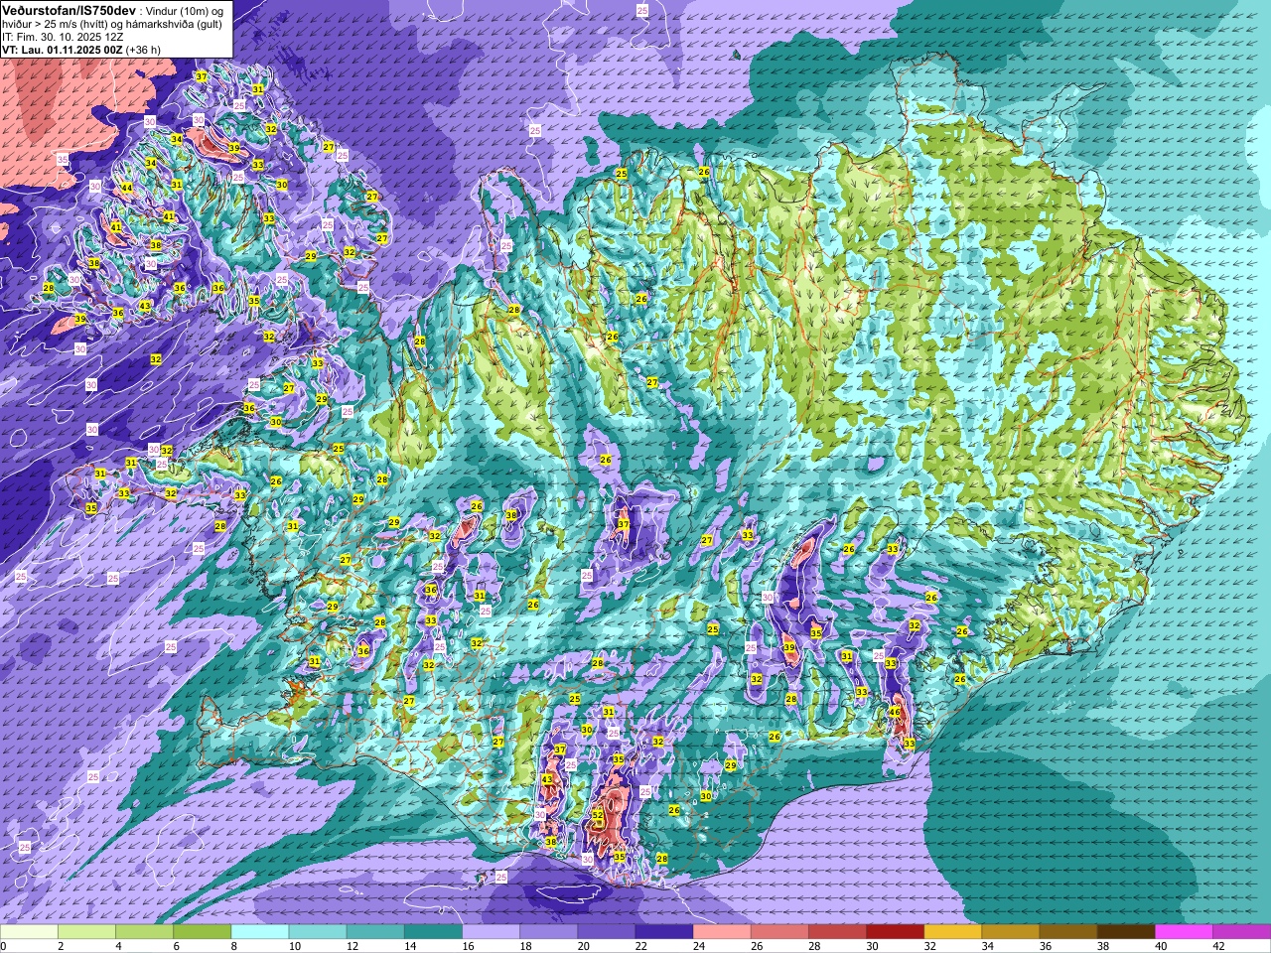Screen dimensions: 1271x953
Task: Click legend scale number '0'
Action: tap(4, 946)
